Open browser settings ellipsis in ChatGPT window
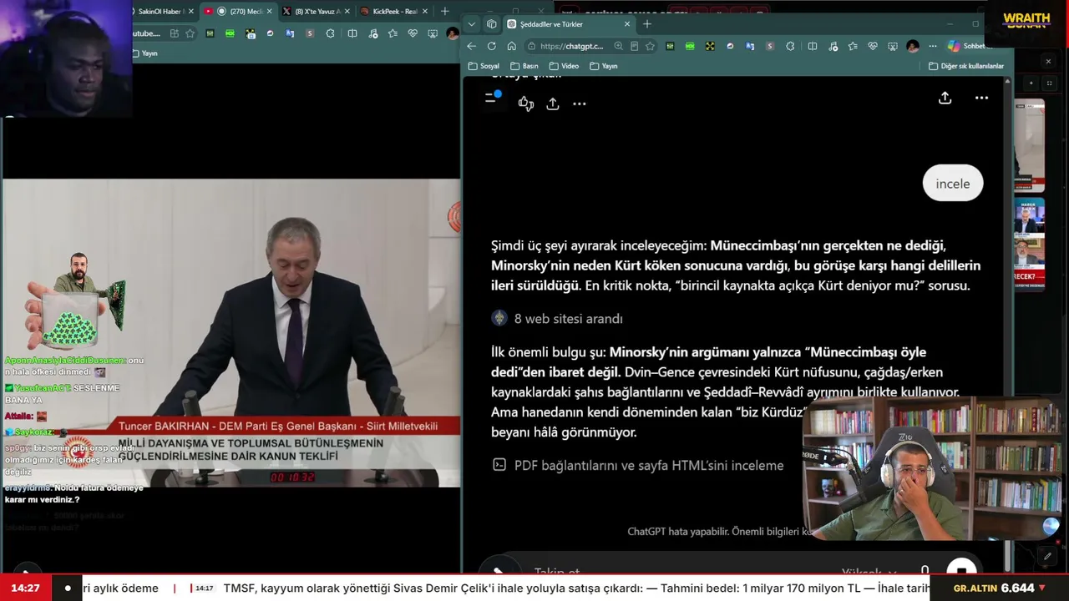The width and height of the screenshot is (1069, 601). coord(933,46)
